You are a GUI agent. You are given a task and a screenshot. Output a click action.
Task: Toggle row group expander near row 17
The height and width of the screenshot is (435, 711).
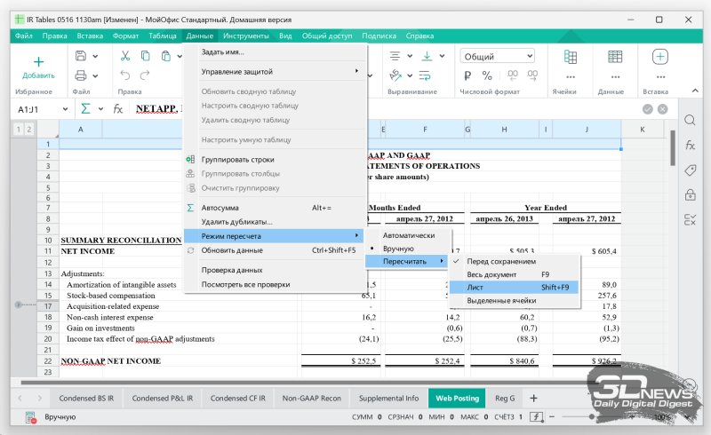pos(18,305)
